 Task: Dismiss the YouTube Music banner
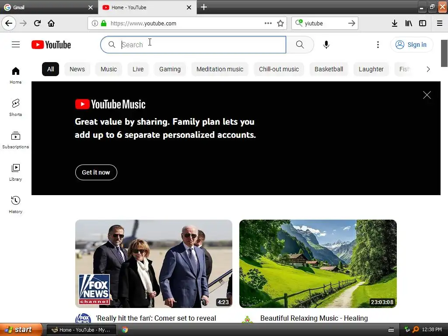pyautogui.click(x=427, y=95)
